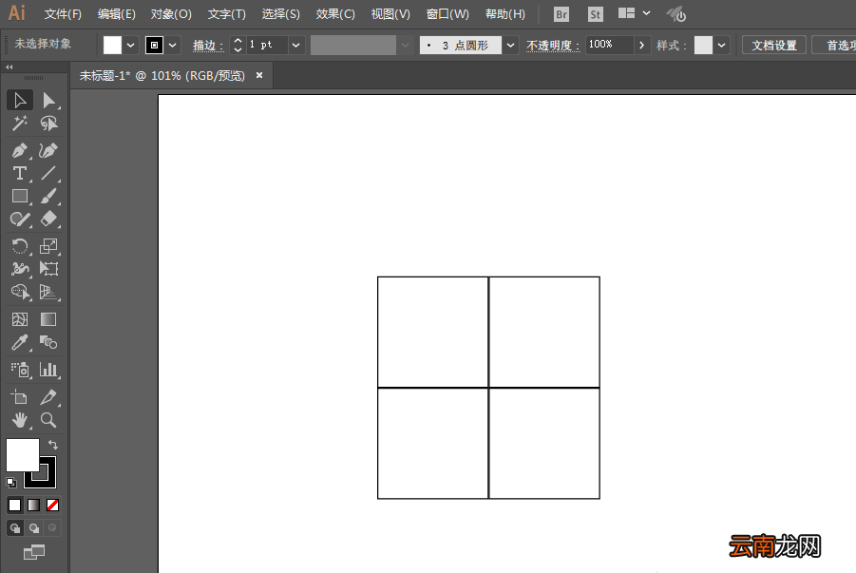This screenshot has height=573, width=856.
Task: Choose the Symbol Sprayer tool
Action: (20, 370)
